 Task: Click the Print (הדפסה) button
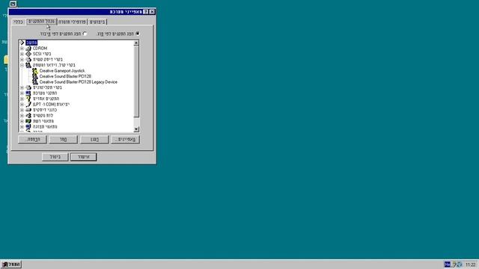click(x=32, y=140)
